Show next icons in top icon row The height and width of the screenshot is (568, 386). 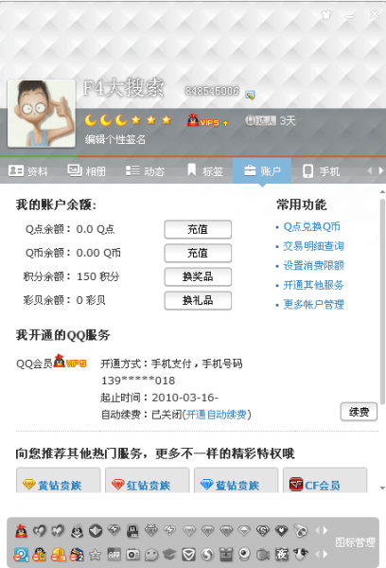click(x=325, y=530)
